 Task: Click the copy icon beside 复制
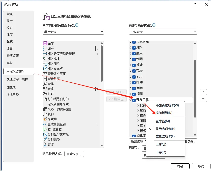coord(45,114)
